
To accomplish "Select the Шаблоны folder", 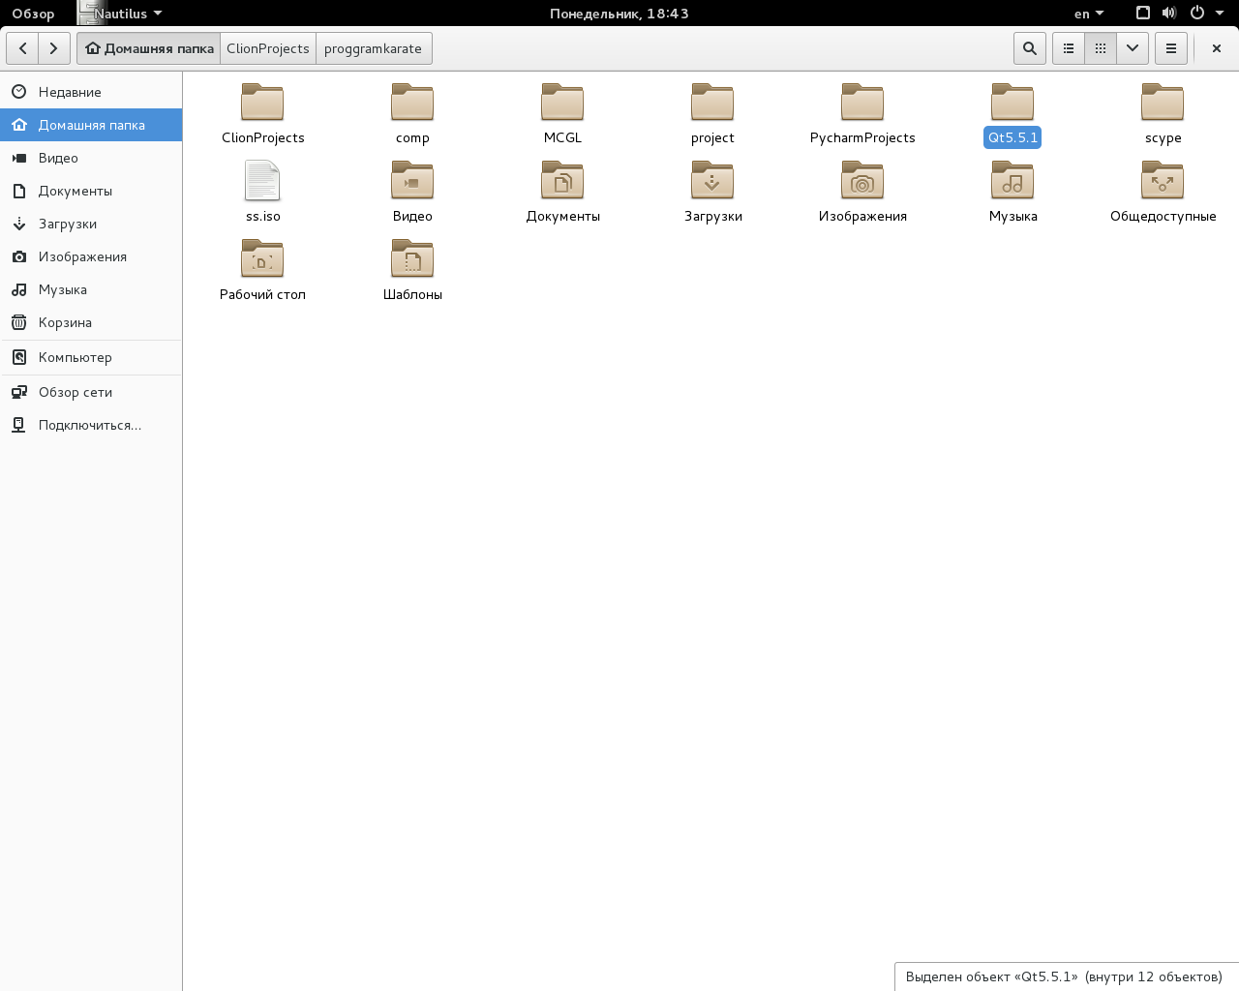I will tap(412, 270).
